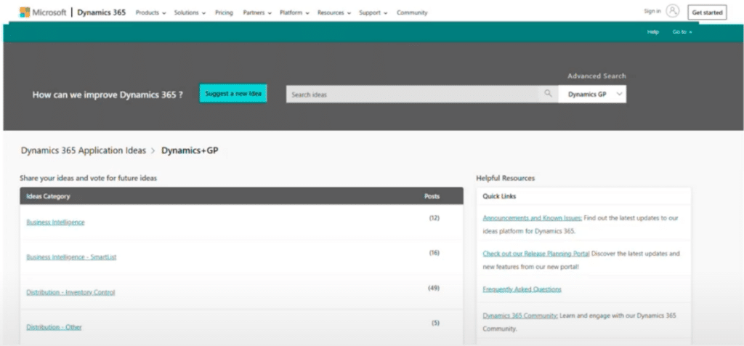
Task: Select Community in the top navigation
Action: point(412,12)
